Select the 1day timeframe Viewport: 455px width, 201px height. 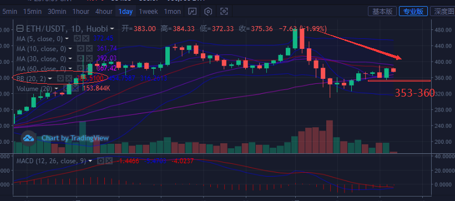point(125,12)
